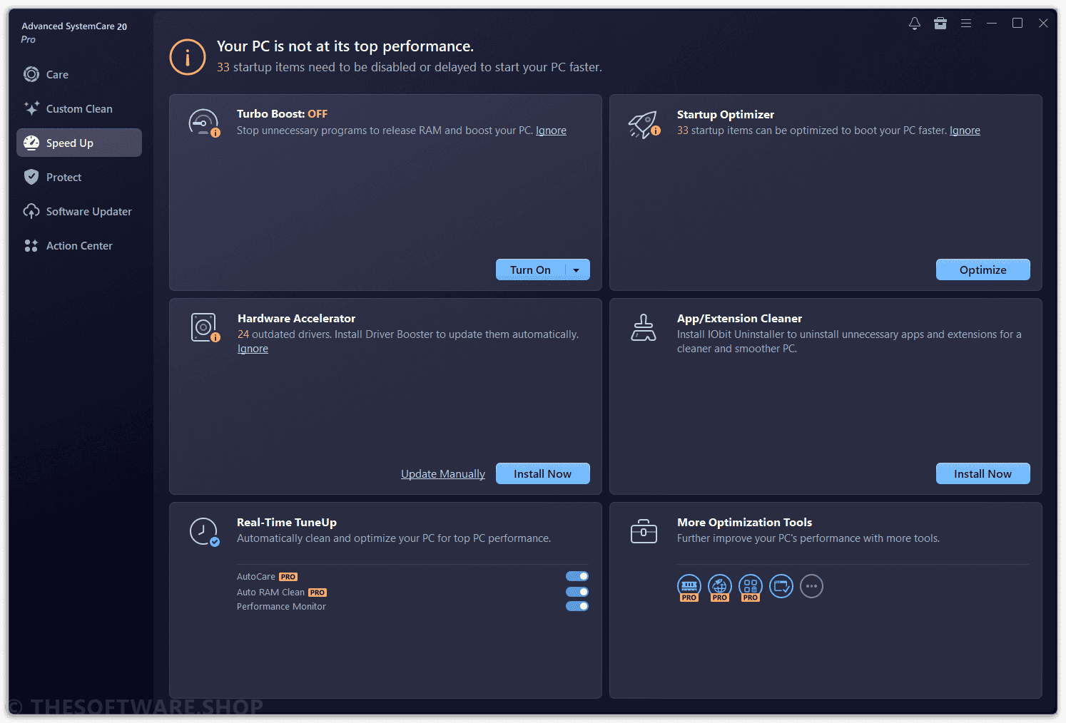Open the toolbox icon in title bar
The height and width of the screenshot is (723, 1066).
click(940, 24)
